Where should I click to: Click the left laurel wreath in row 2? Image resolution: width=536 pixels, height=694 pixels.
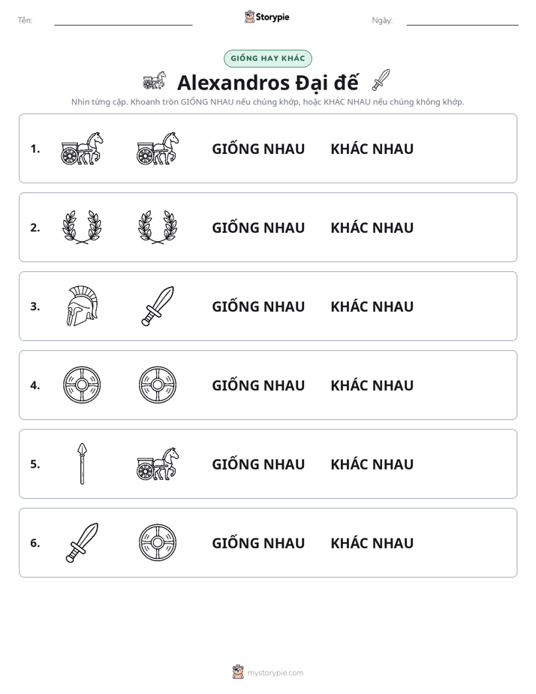tap(82, 228)
